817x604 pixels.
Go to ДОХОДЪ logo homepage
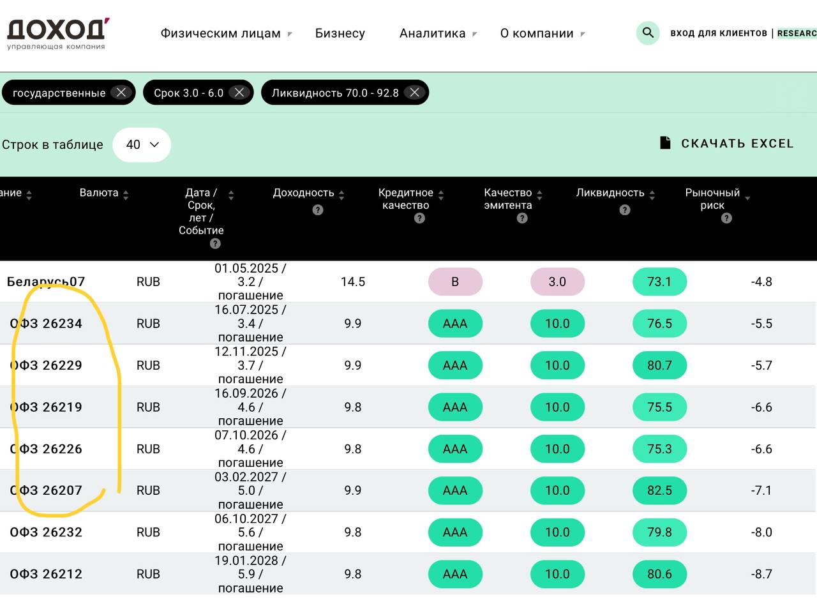coord(57,33)
